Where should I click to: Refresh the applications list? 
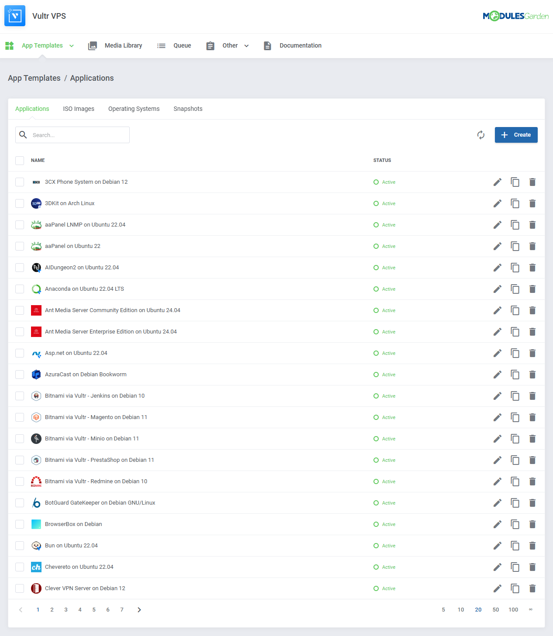[x=480, y=135]
